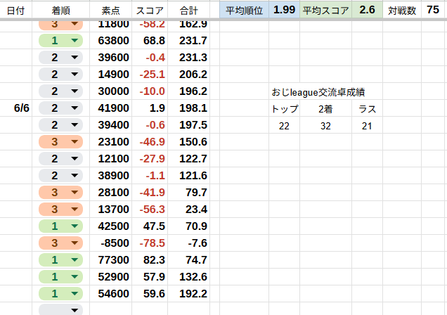The height and width of the screenshot is (315, 447).
Task: Select total cell 198.1
Action: tap(189, 108)
